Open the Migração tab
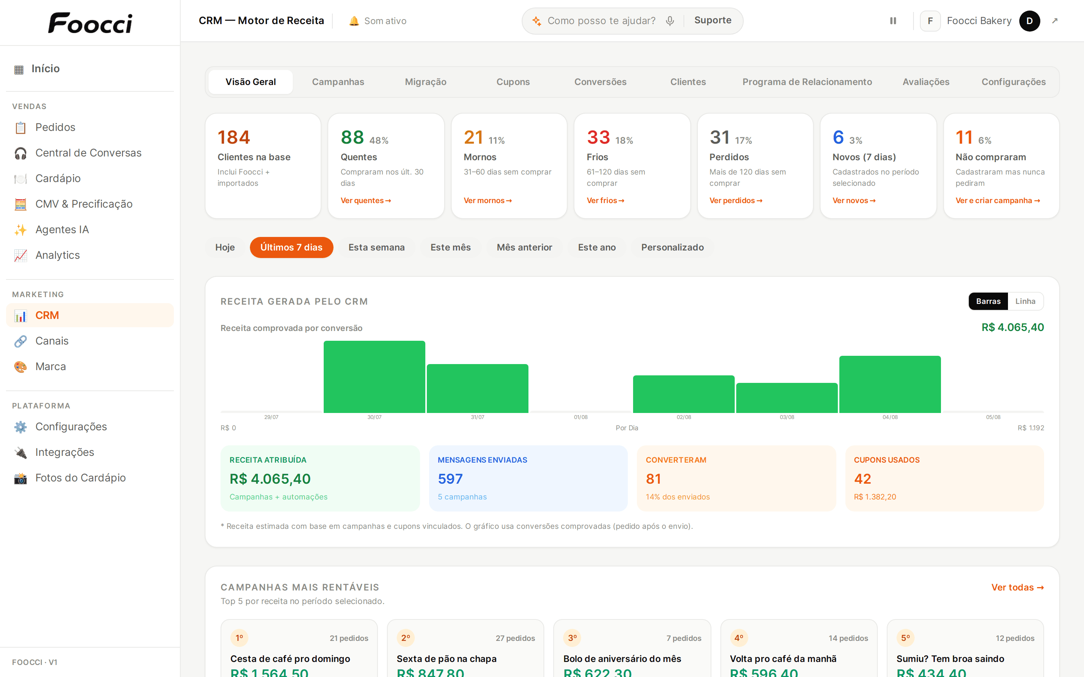This screenshot has width=1084, height=677. point(426,82)
